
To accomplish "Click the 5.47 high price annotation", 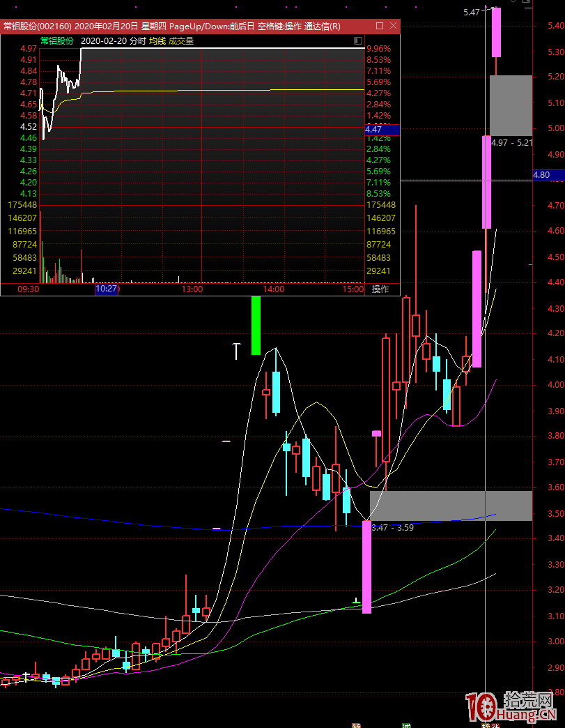I will pyautogui.click(x=471, y=13).
